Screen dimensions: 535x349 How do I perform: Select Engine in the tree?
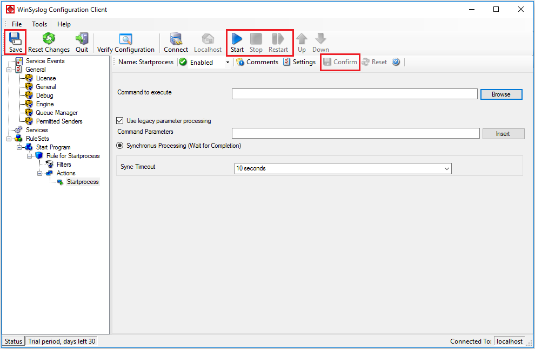tap(45, 104)
